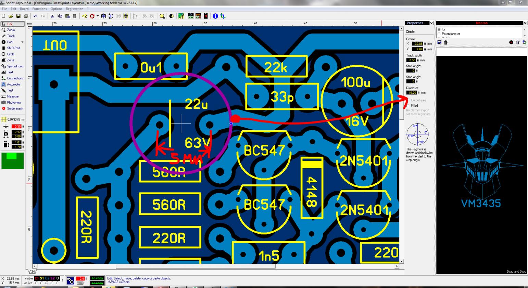Delete selection with toolbar trash icon
Image resolution: width=528 pixels, height=288 pixels.
pyautogui.click(x=75, y=16)
